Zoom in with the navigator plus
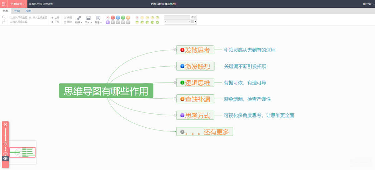Image resolution: width=375 pixels, height=170 pixels. [x=5, y=125]
